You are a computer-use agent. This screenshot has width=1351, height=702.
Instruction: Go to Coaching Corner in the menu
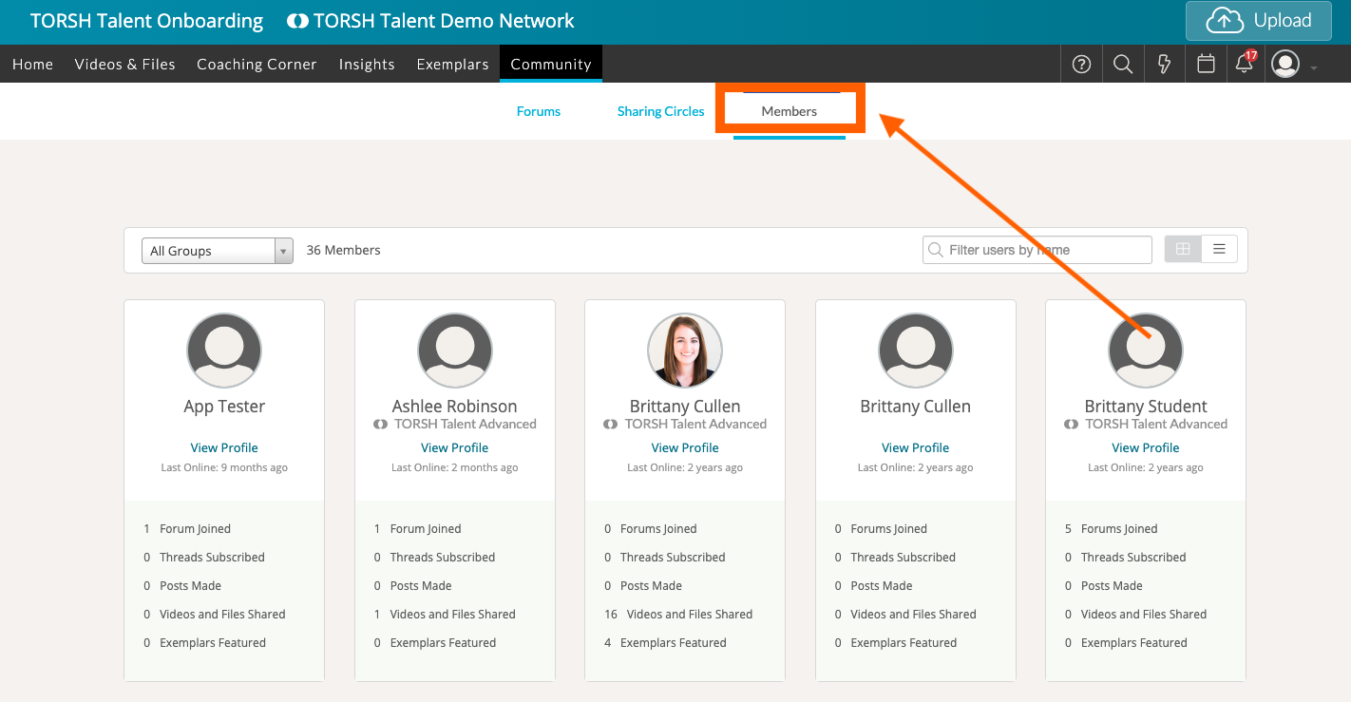click(x=257, y=65)
